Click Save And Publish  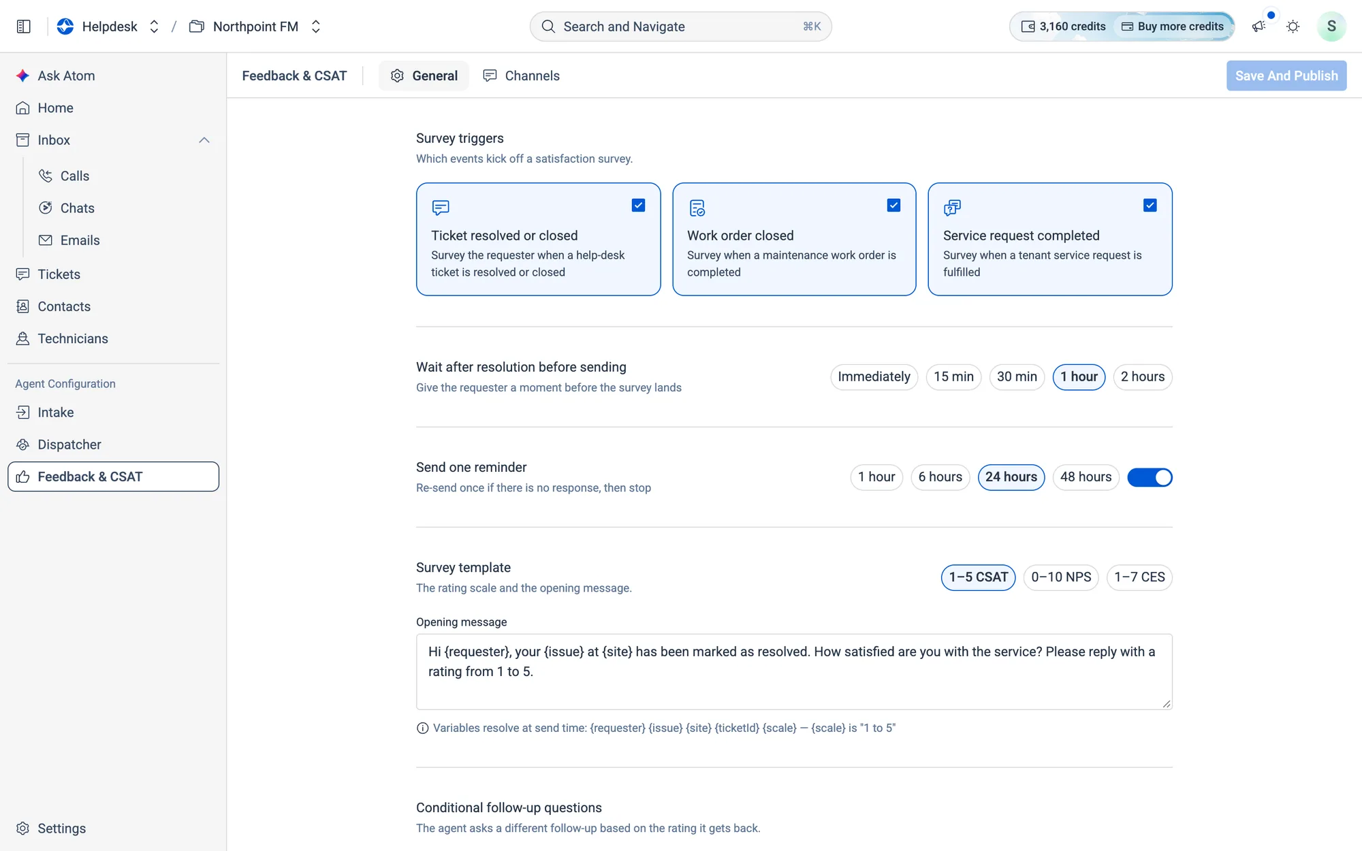pos(1286,76)
